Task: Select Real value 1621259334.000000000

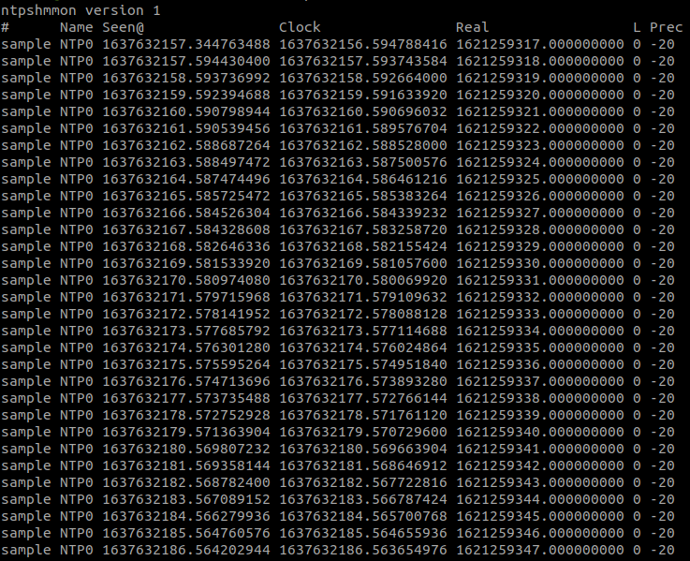Action: coord(540,331)
